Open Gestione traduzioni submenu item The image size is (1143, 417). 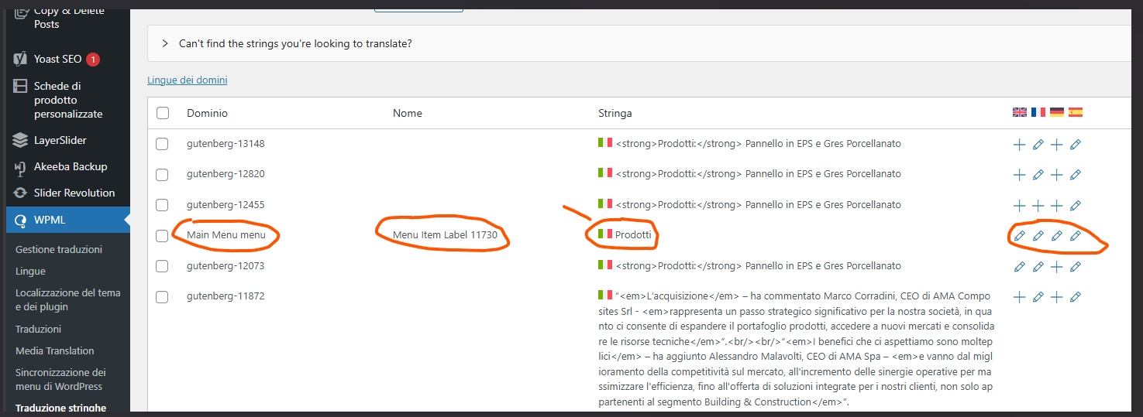(59, 249)
